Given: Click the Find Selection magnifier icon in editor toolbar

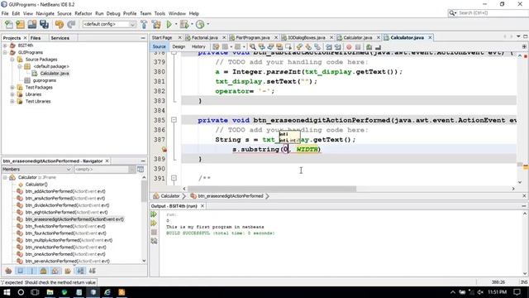Looking at the screenshot, I should pos(252,46).
